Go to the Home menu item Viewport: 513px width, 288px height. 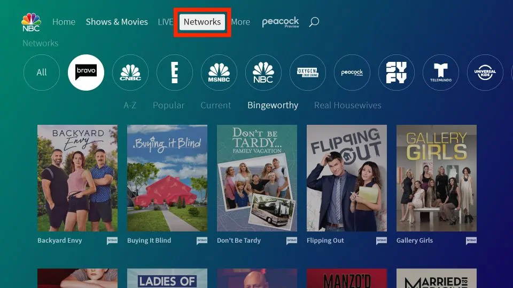coord(64,22)
